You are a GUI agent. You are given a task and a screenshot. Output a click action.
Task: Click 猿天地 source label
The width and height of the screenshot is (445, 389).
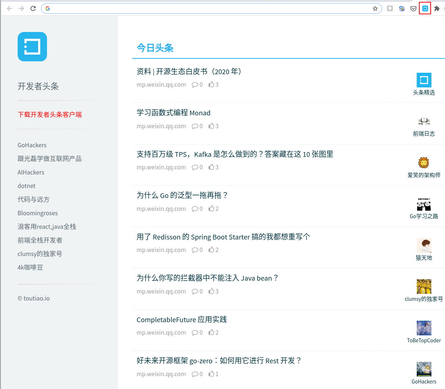tap(424, 258)
